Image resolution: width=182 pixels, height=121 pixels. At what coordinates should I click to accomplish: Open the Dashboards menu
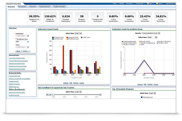click(x=140, y=4)
